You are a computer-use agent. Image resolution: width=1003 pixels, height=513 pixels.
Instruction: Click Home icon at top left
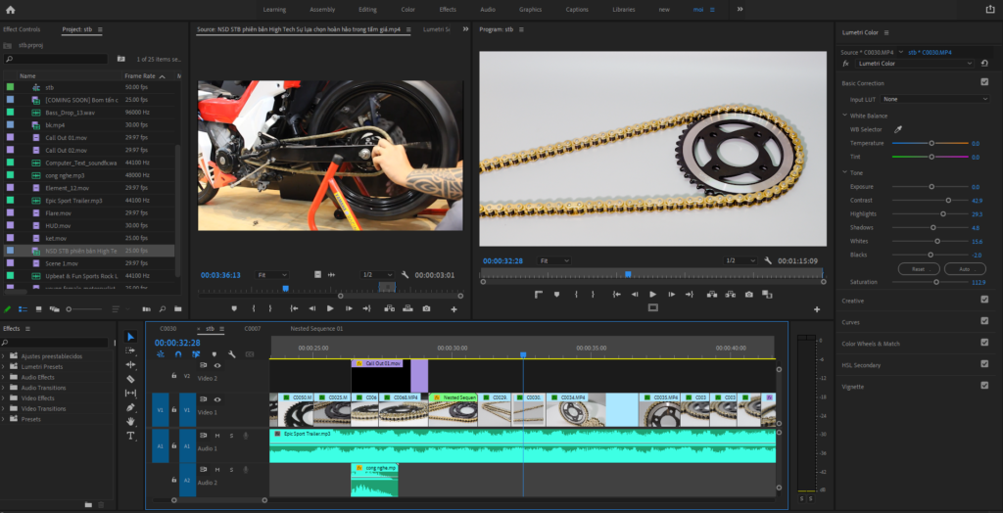click(10, 10)
